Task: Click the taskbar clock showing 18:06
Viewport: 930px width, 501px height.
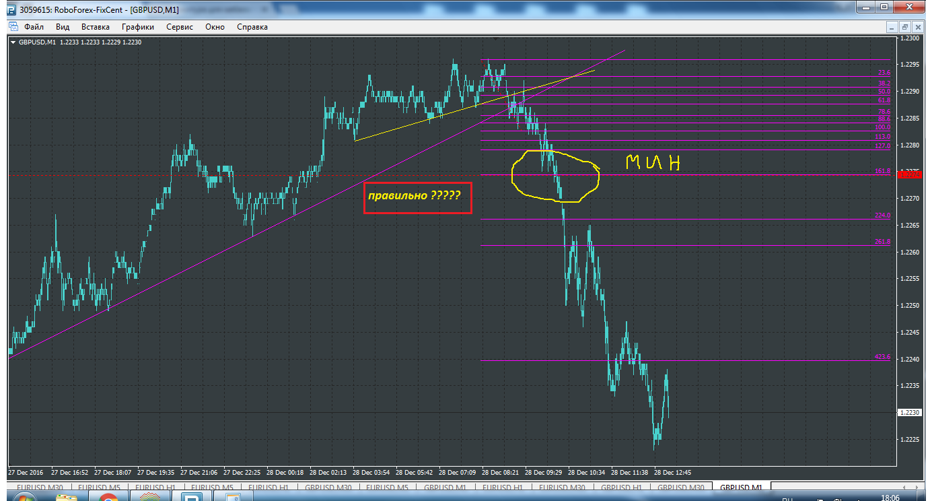Action: click(889, 497)
